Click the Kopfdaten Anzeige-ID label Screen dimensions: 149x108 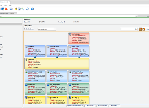(62, 22)
